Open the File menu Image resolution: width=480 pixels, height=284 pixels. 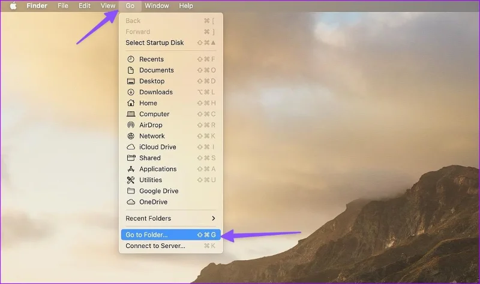pos(63,5)
